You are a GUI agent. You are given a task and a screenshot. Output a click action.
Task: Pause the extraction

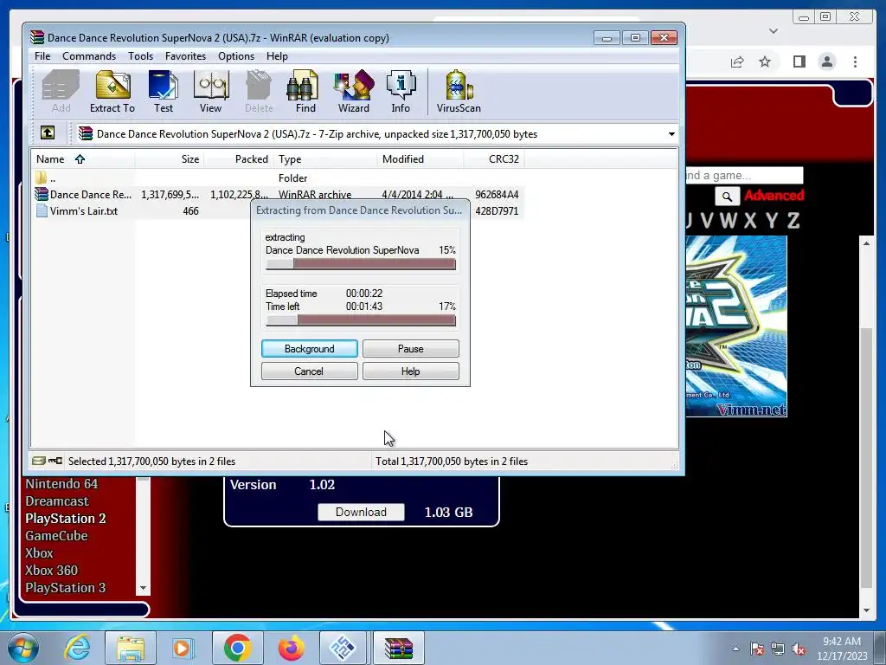coord(411,348)
